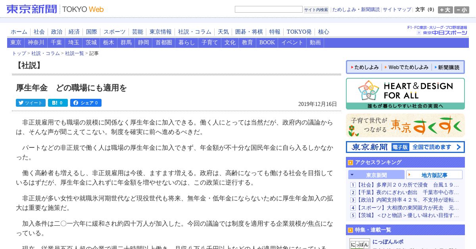Open the 東京情報 section
476x249 pixels.
tap(161, 32)
